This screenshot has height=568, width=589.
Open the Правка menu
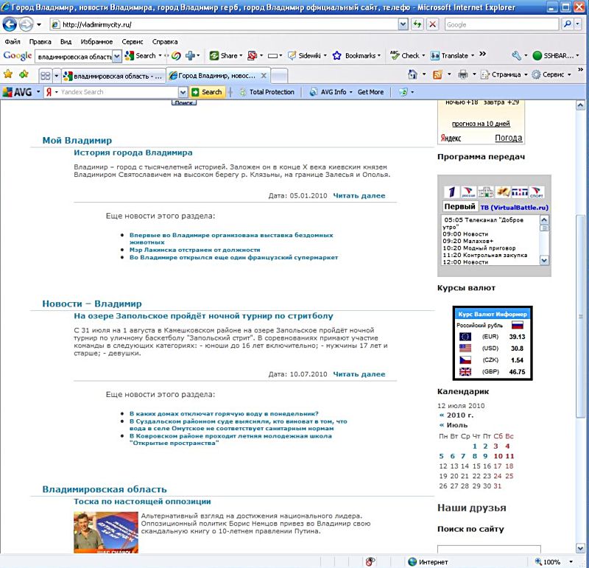(40, 42)
